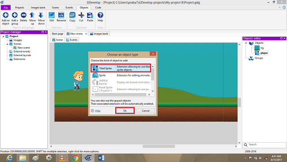Launch VLC media player from taskbar
Screen dimensions: 287x162
(x=62, y=158)
